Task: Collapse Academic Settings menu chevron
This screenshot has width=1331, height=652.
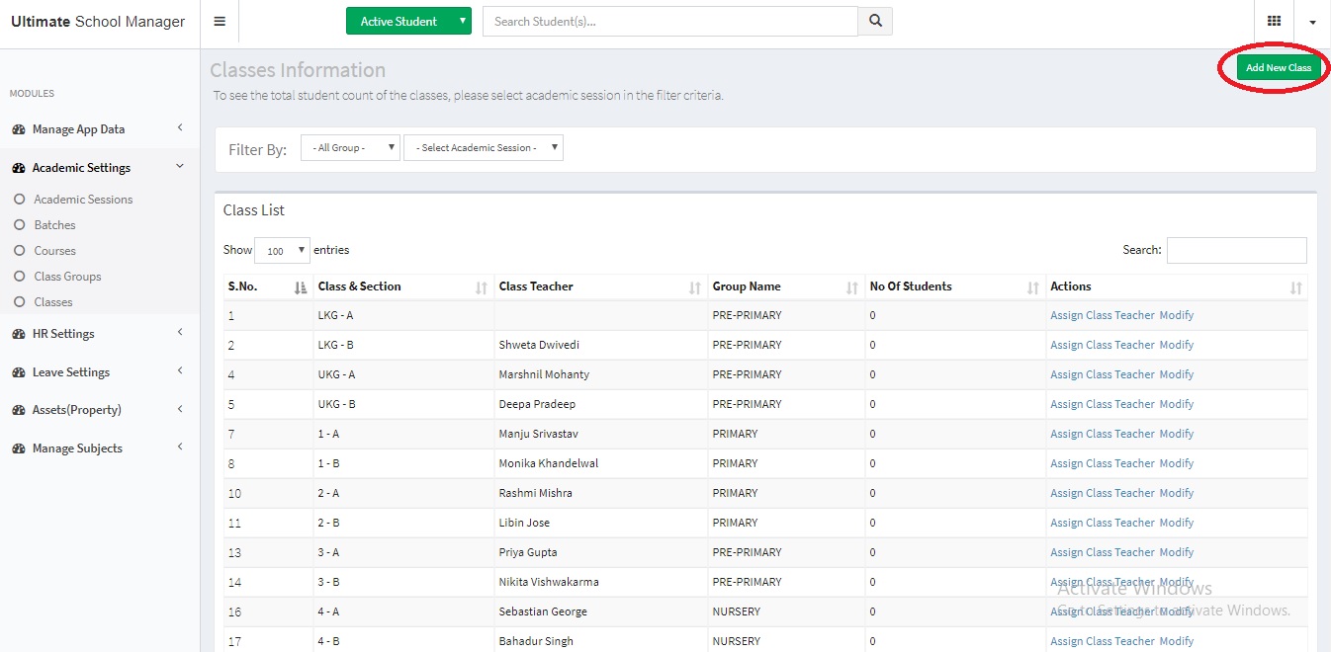Action: (x=180, y=166)
